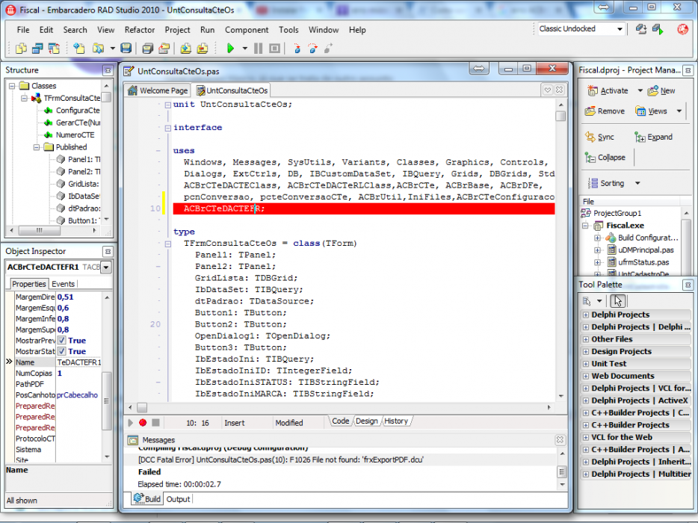Open the Object Inspector component selector dropdown
Viewport: 698px width, 523px height.
click(106, 267)
